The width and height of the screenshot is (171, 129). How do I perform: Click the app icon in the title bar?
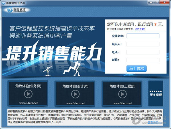click(x=3, y=3)
